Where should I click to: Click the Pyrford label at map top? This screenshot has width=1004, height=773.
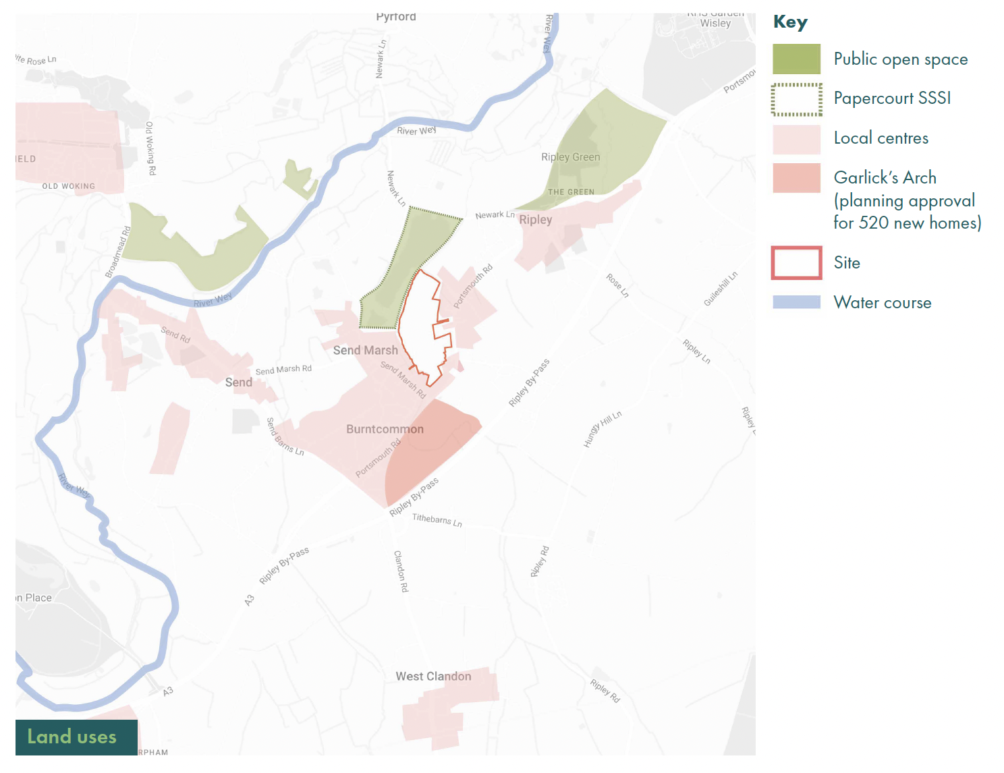click(396, 17)
